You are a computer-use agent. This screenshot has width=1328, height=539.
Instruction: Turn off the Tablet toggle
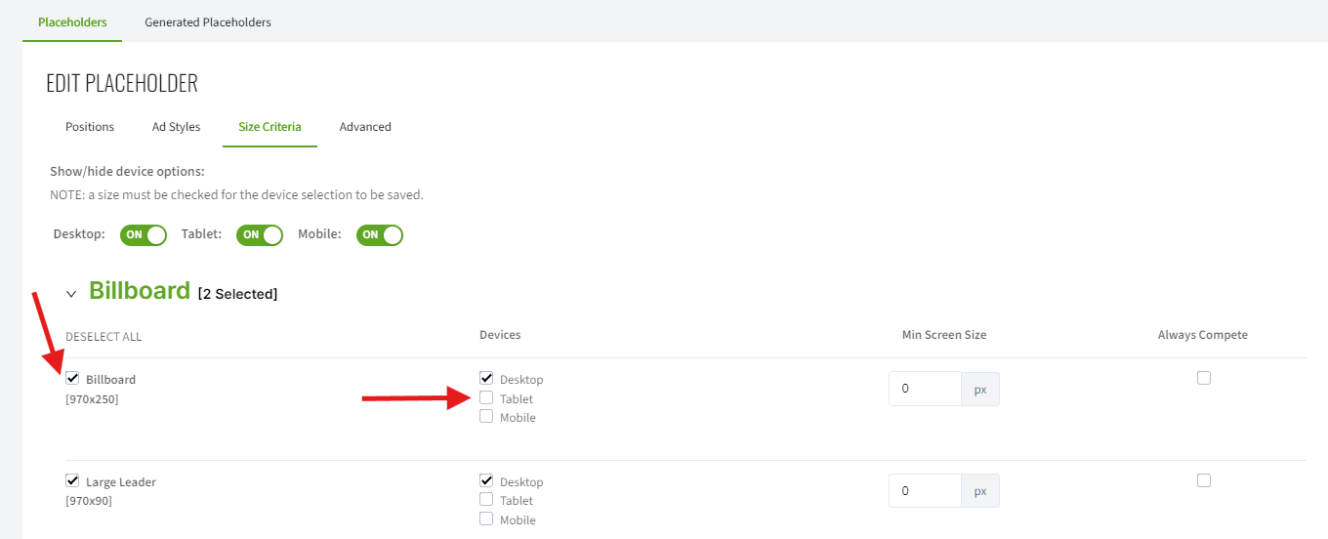point(260,235)
